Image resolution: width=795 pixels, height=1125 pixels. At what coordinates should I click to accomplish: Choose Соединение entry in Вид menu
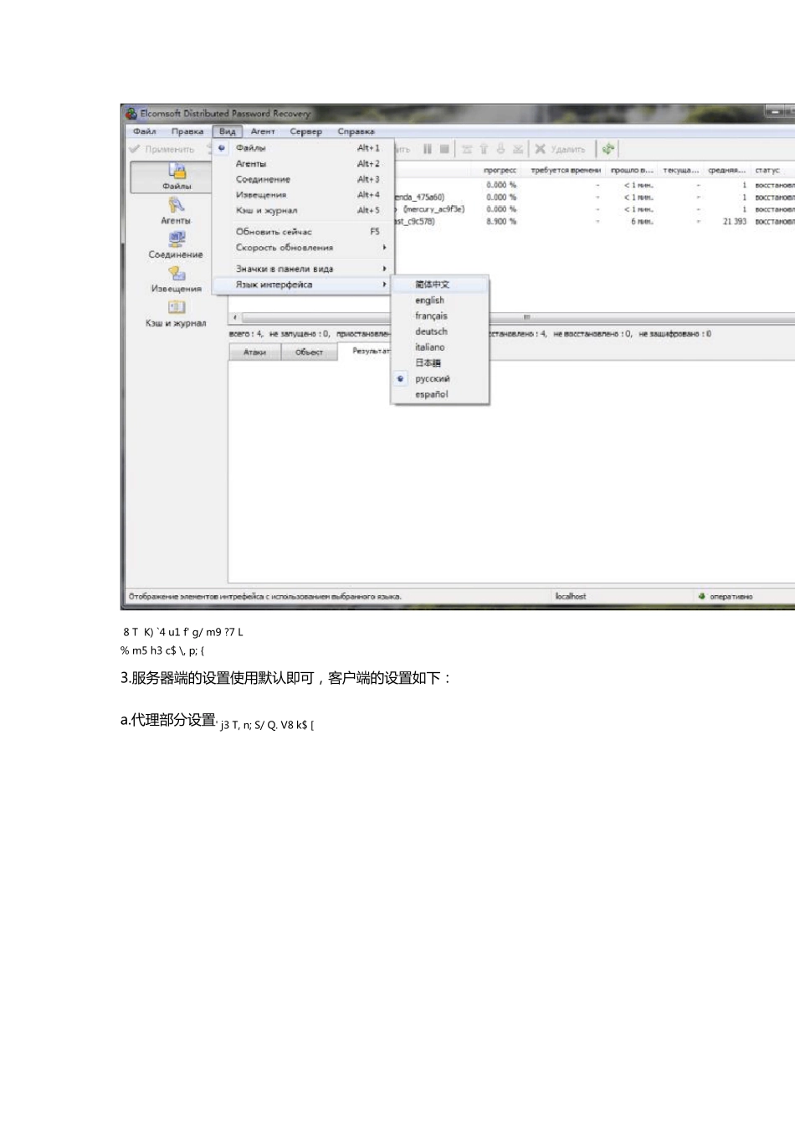[304, 179]
